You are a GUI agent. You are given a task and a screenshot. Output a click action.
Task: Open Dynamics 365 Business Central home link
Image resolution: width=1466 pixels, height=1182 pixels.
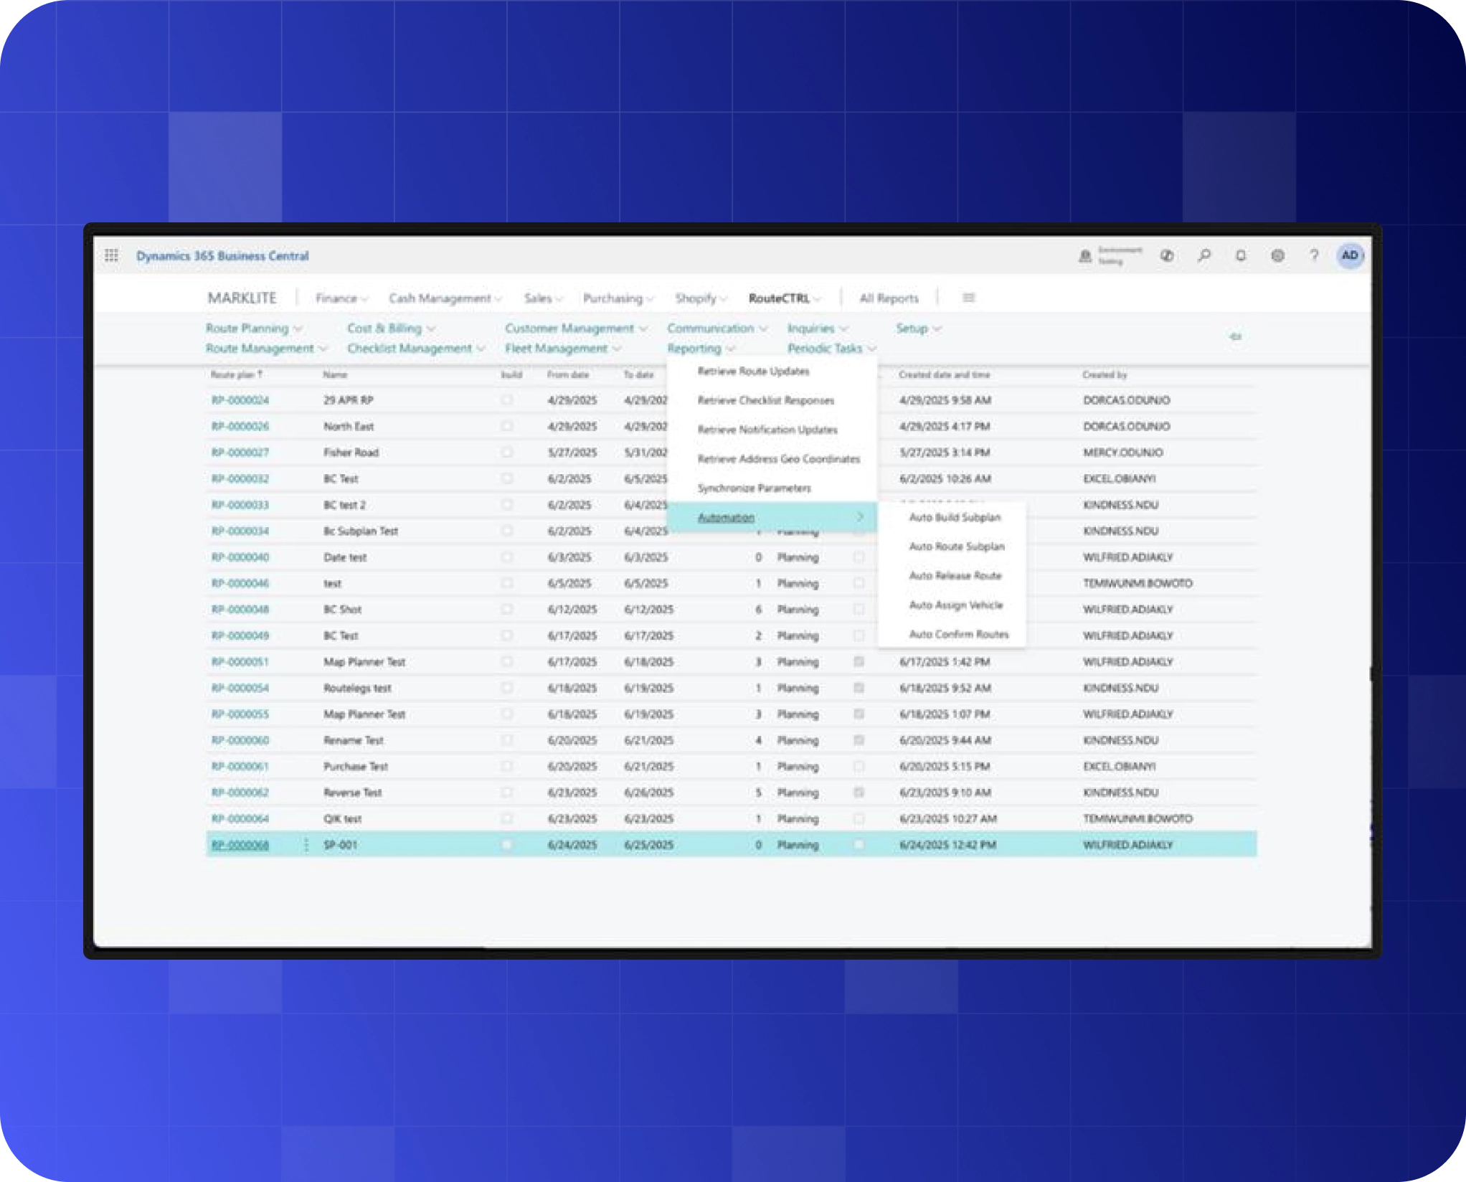222,256
